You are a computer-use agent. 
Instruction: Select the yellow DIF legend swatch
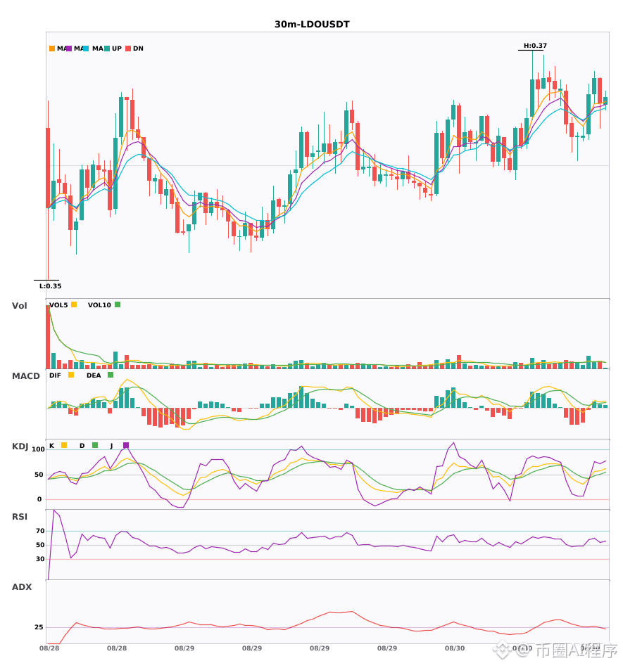[x=71, y=375]
